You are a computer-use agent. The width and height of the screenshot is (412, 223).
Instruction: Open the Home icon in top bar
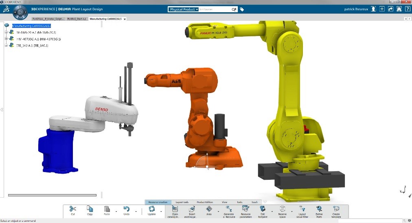399,9
